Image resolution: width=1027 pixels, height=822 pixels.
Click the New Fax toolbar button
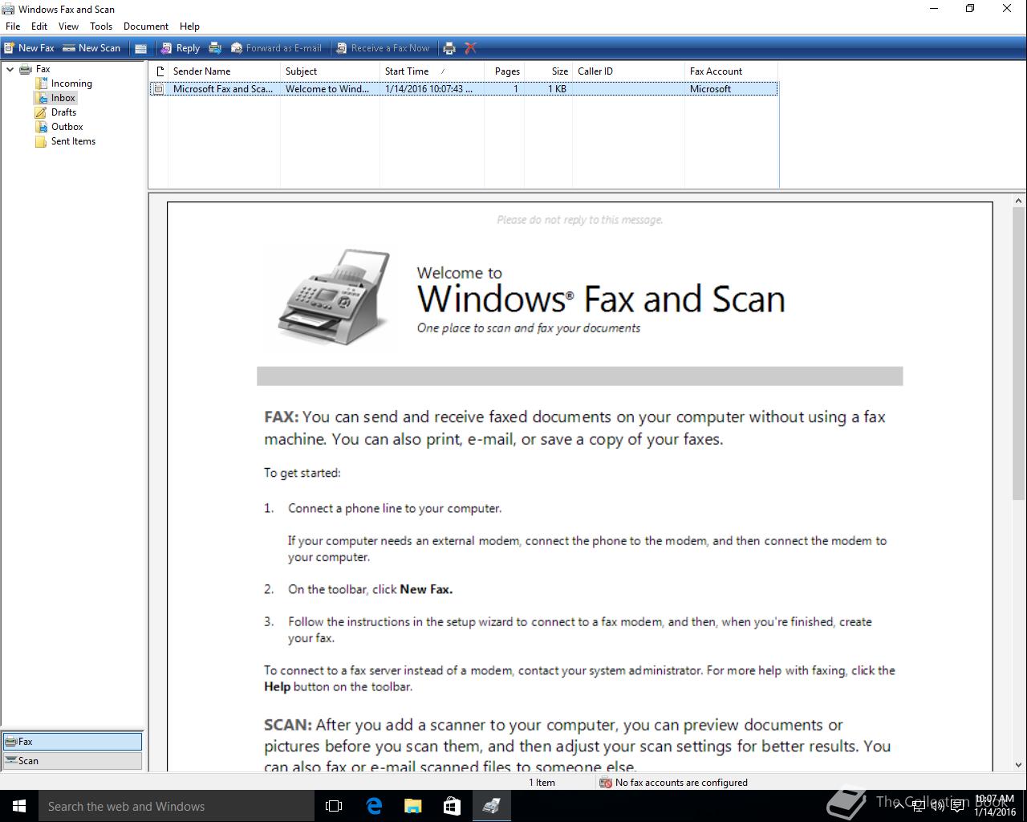pyautogui.click(x=30, y=48)
